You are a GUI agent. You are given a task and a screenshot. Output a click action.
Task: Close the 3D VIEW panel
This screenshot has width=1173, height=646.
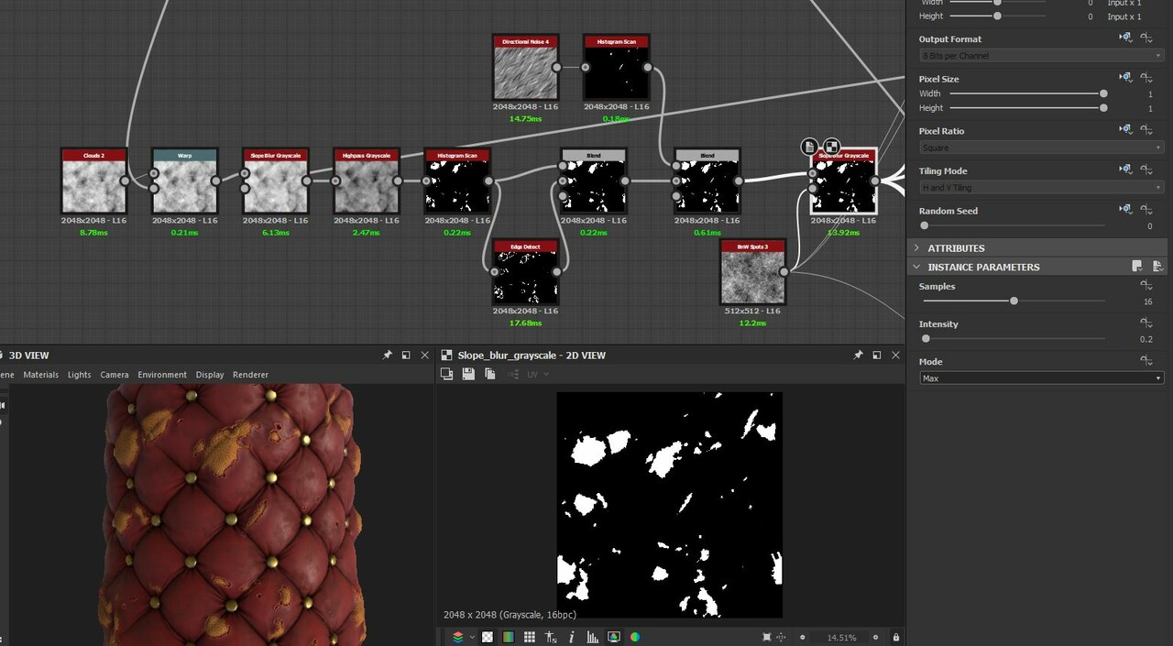coord(424,355)
